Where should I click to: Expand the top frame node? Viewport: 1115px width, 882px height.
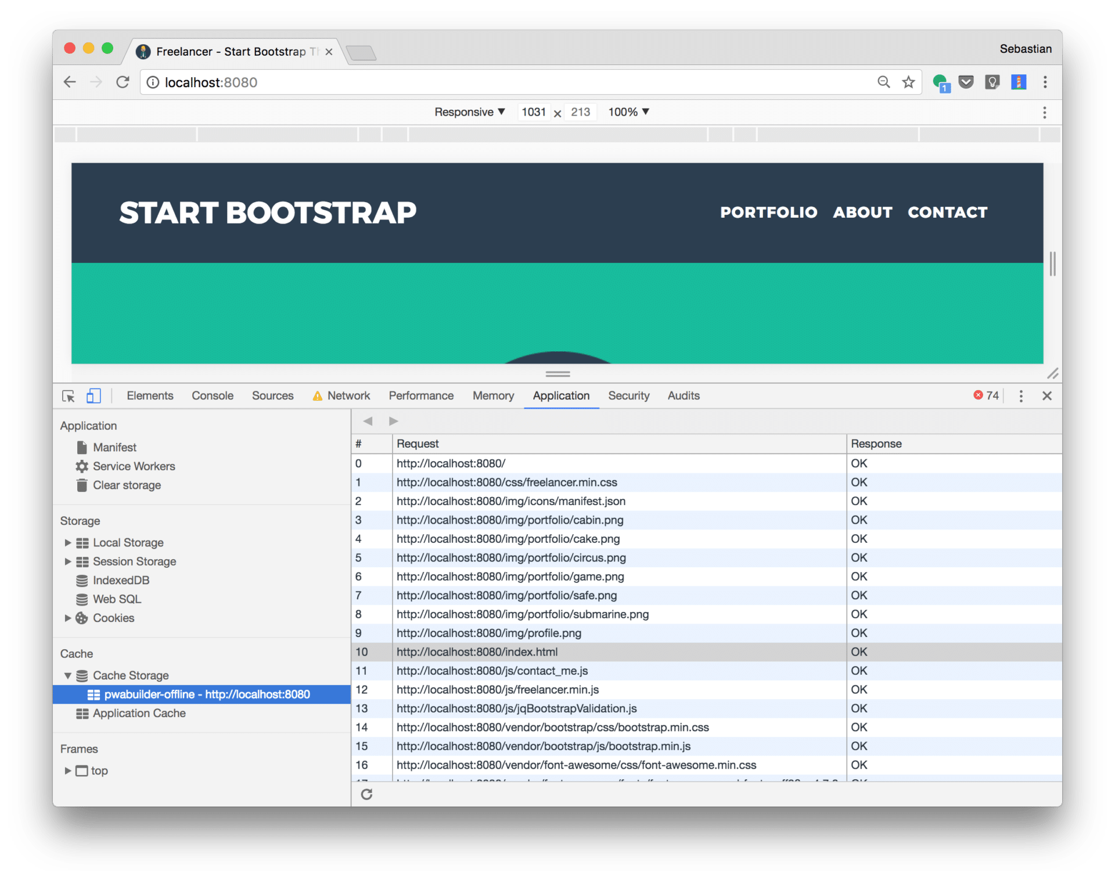[68, 771]
